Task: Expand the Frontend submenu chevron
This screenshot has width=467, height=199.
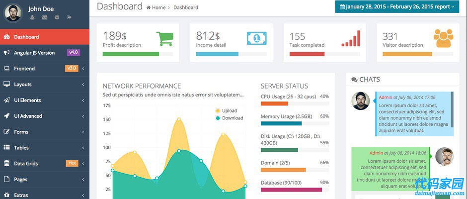Action: [x=83, y=69]
